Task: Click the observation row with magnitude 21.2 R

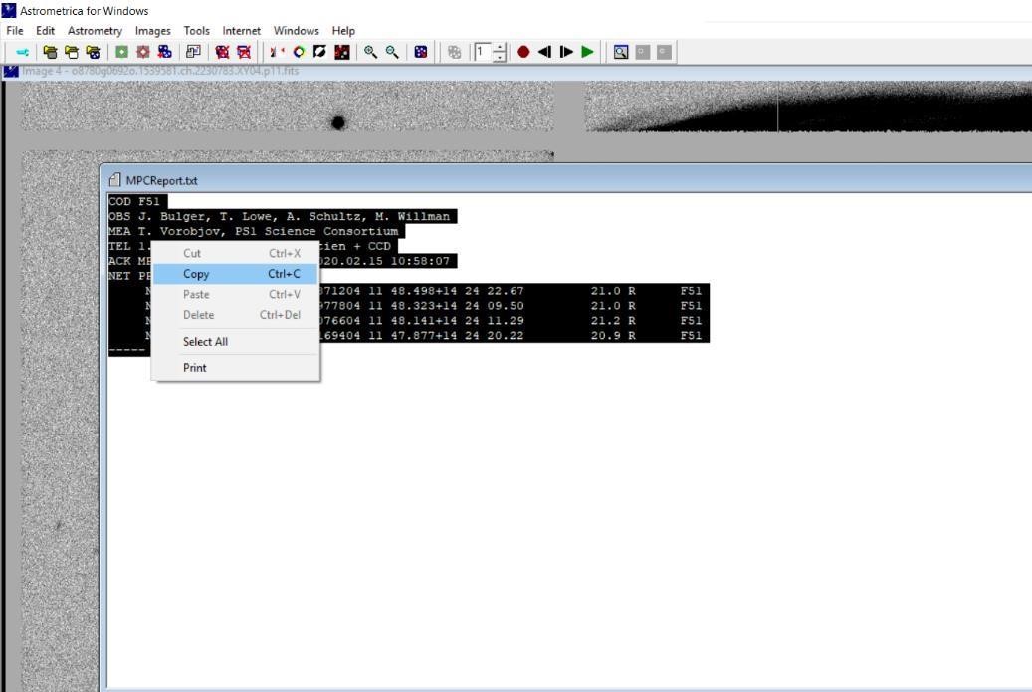Action: click(514, 321)
